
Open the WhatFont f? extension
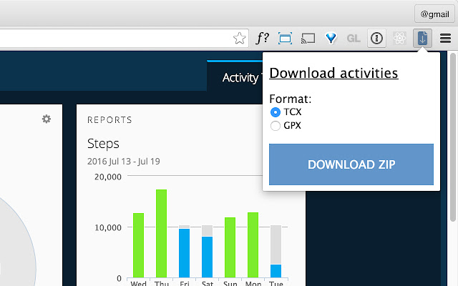(262, 38)
